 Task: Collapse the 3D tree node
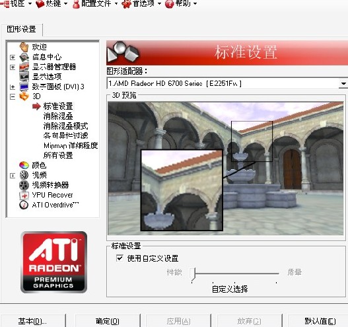point(13,96)
